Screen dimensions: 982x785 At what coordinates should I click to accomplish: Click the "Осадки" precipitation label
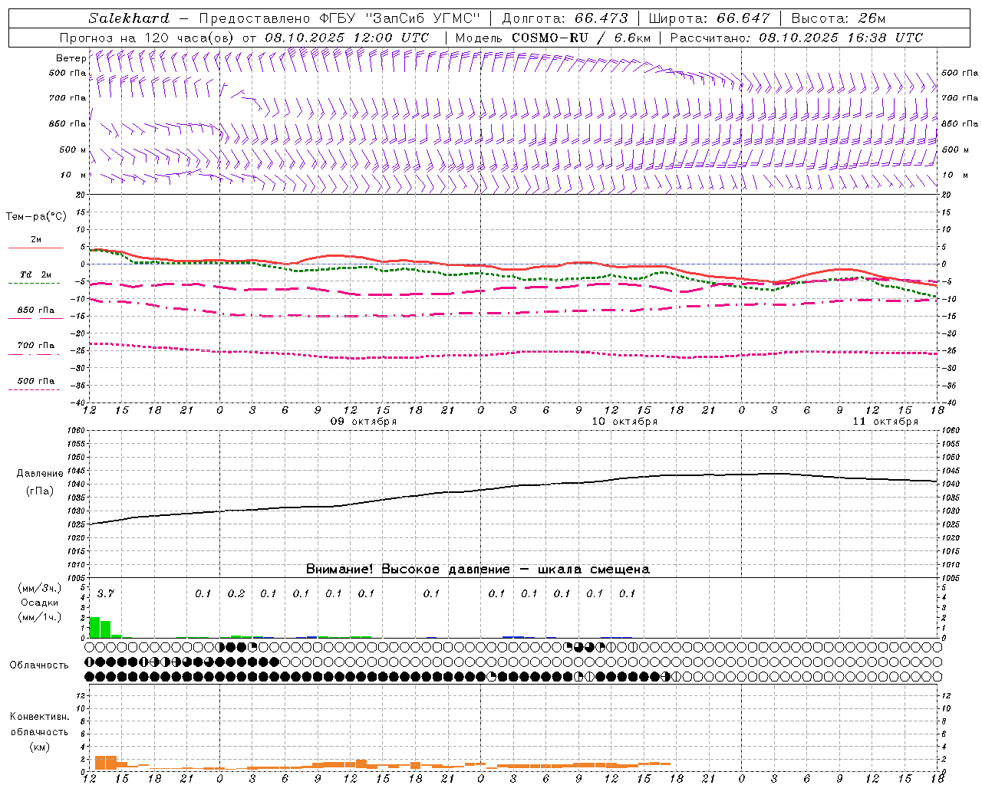39,603
